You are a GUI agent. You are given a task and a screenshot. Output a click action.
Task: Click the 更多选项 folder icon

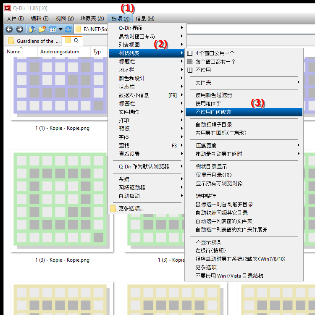(113, 209)
